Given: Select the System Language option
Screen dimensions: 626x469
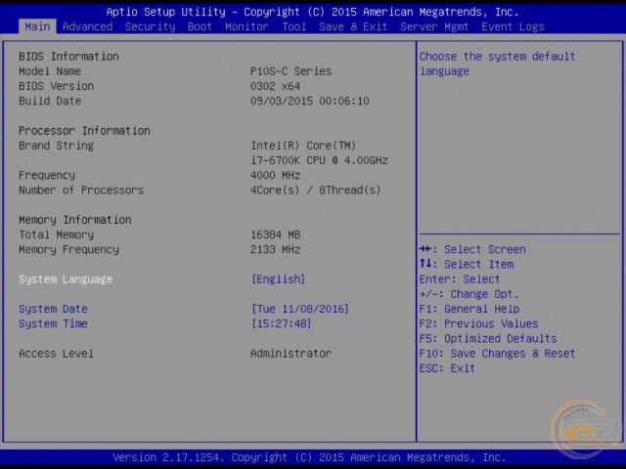Looking at the screenshot, I should pyautogui.click(x=66, y=279).
